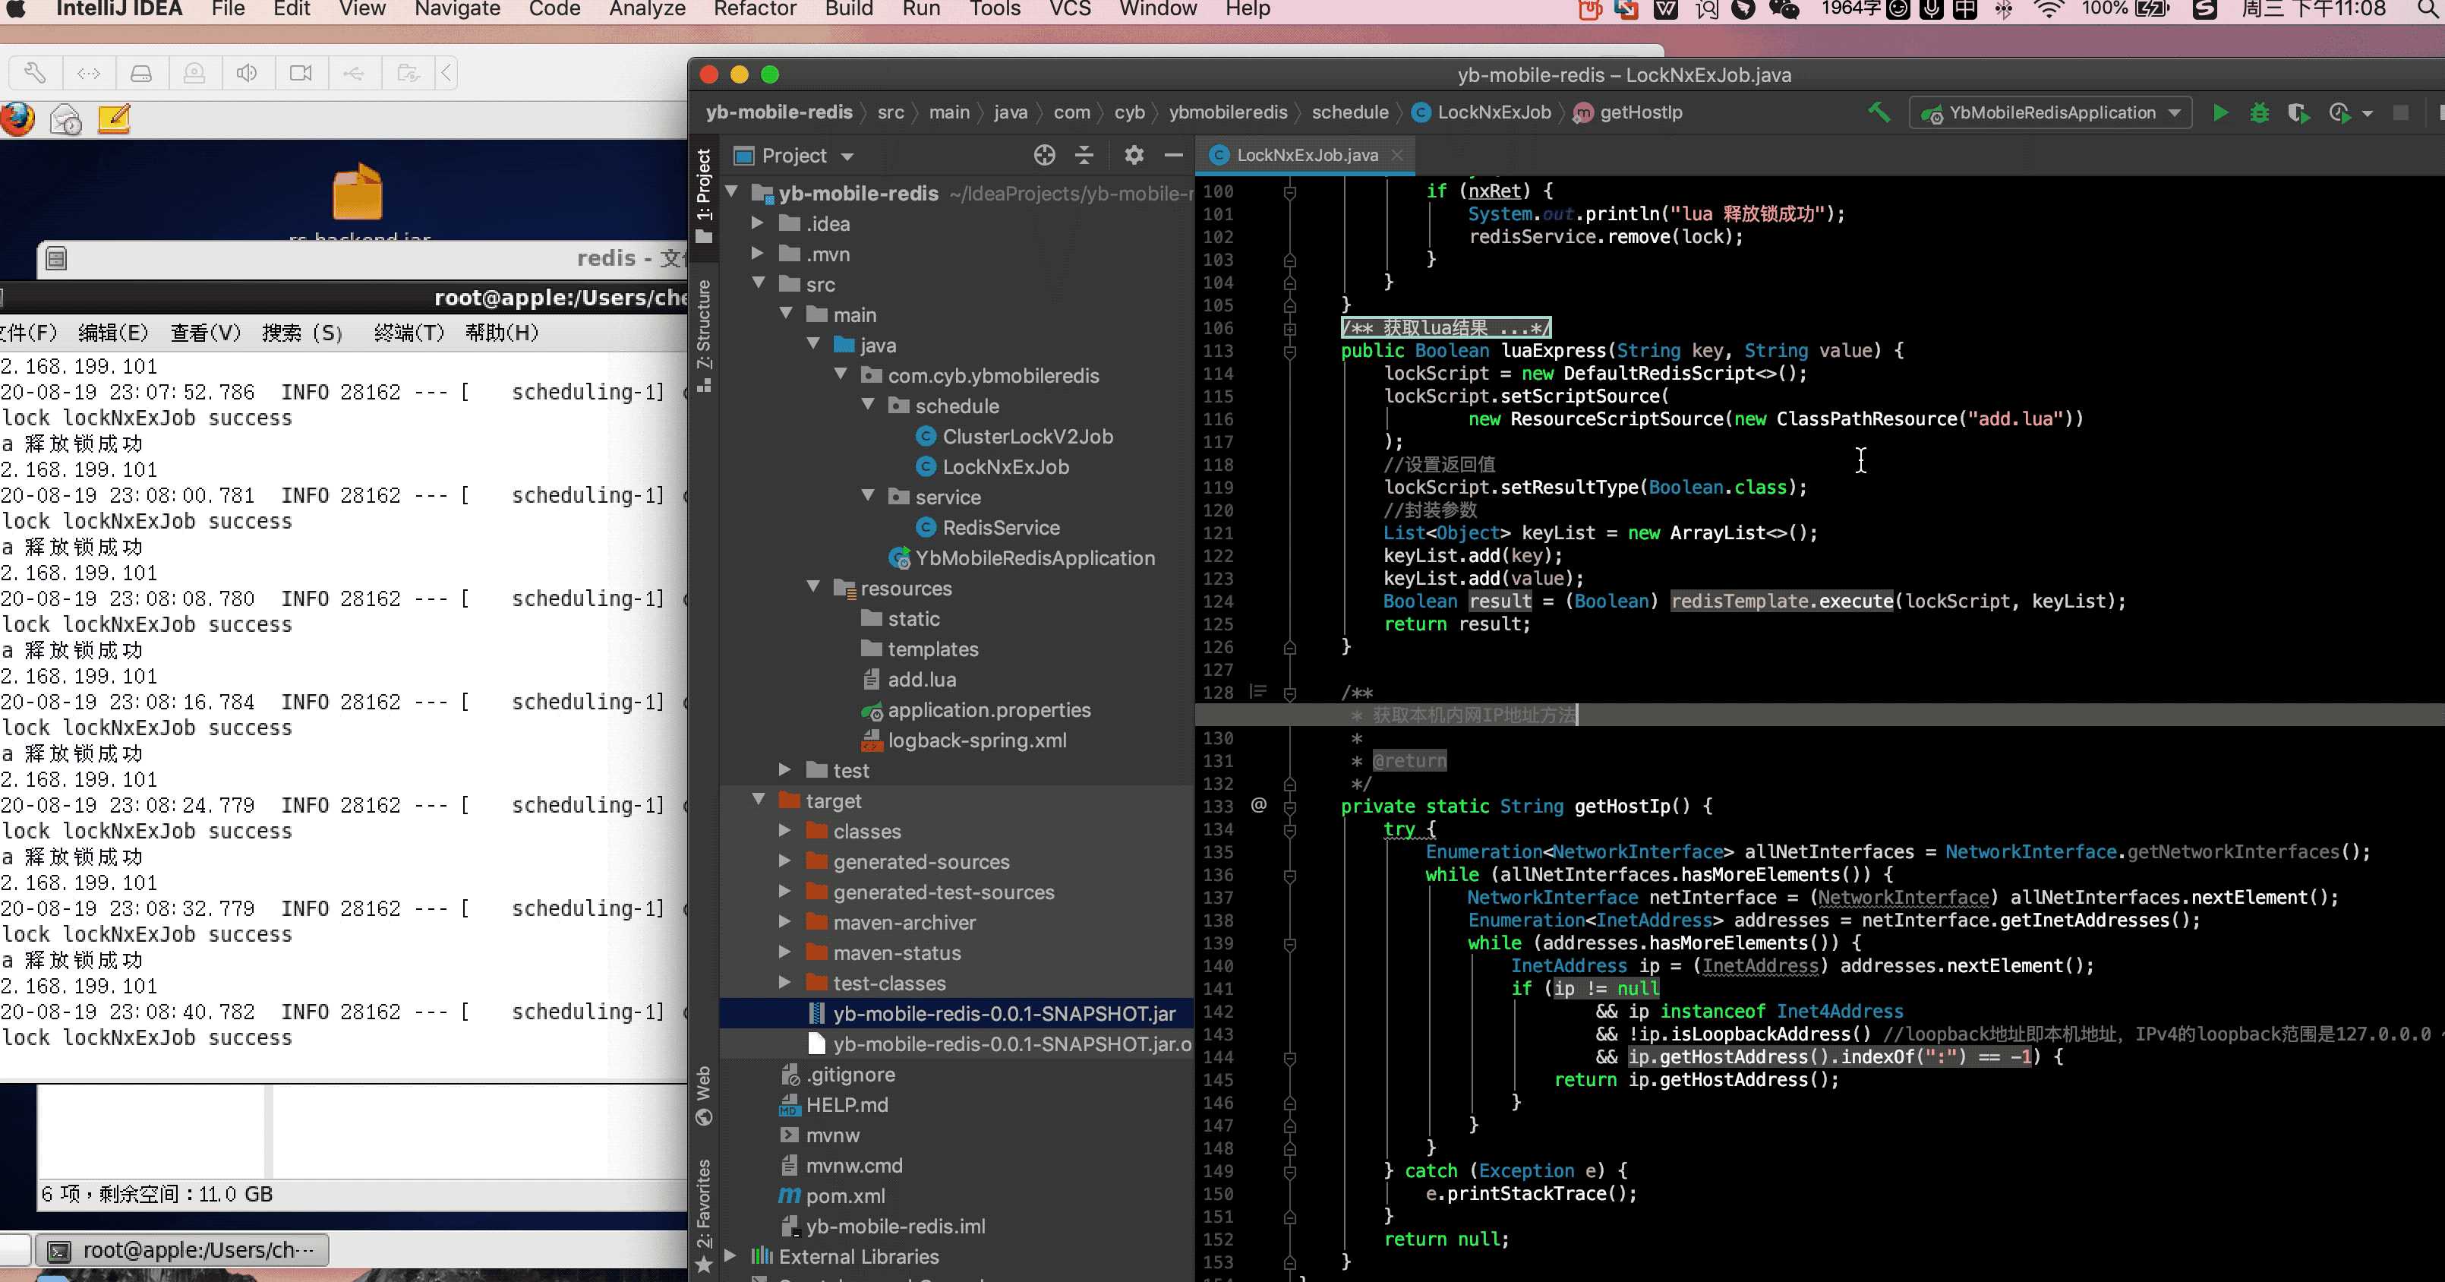Collapse the service package
The width and height of the screenshot is (2445, 1282).
tap(867, 497)
